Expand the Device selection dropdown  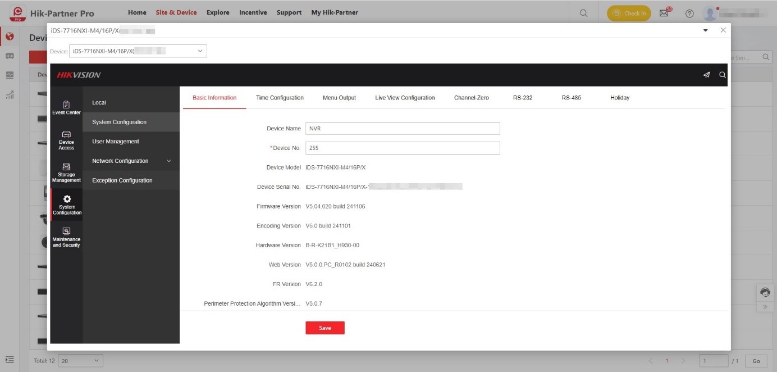pyautogui.click(x=138, y=51)
